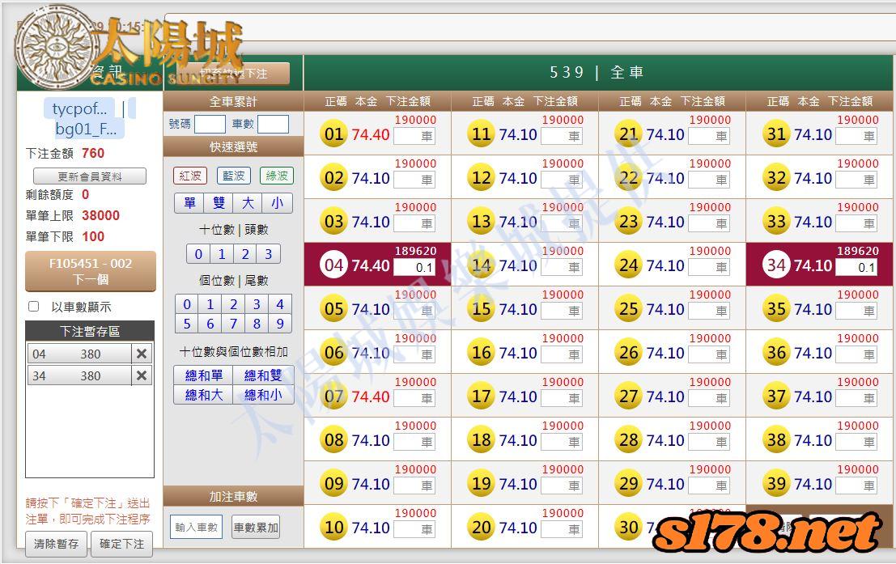The image size is (896, 564).
Task: Pick units digit 9 under 個位數
Action: click(279, 324)
